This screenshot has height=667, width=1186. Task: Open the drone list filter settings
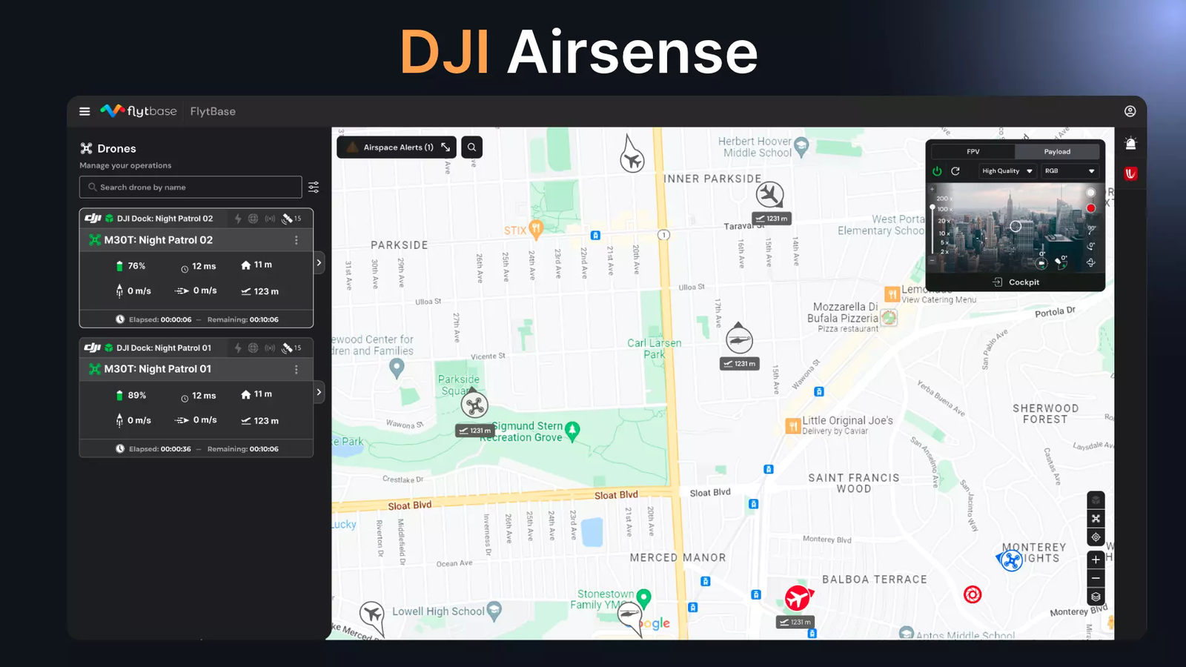(x=314, y=187)
